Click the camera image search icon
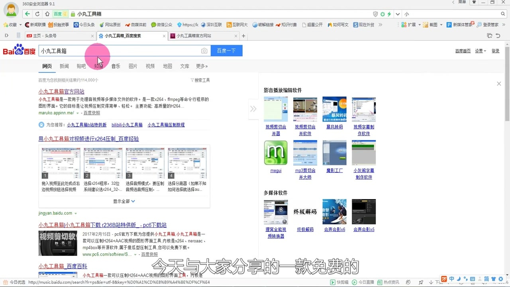 [204, 51]
